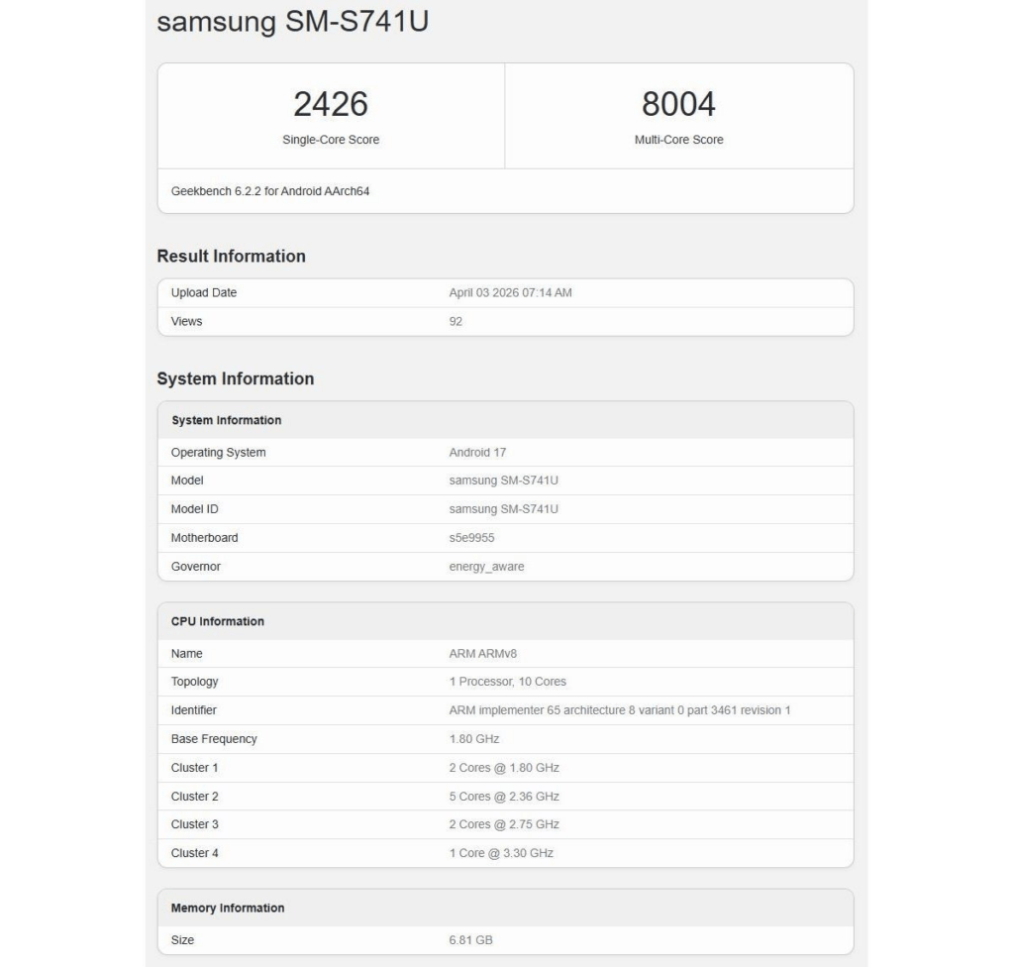Click the Topology 10 Cores entry

[505, 681]
